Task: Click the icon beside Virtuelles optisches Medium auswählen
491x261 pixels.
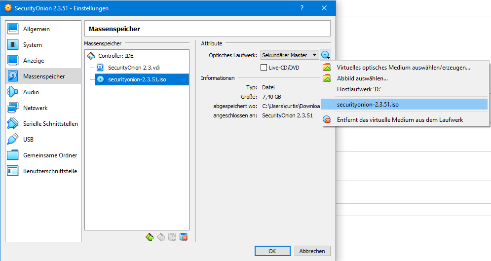Action: 327,67
